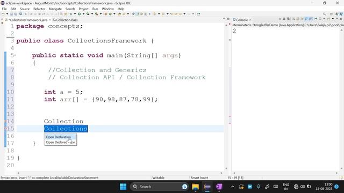Viewport: 344px width, 193px height.
Task: Toggle Mark Occurrences in toolbar
Action: click(x=138, y=14)
